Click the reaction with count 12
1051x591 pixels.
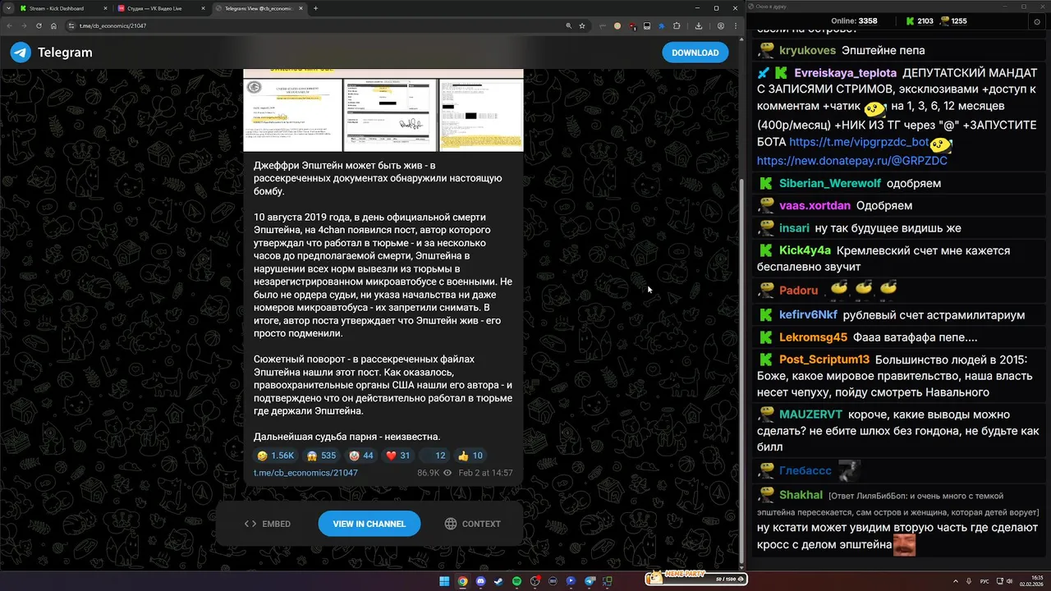pos(434,456)
